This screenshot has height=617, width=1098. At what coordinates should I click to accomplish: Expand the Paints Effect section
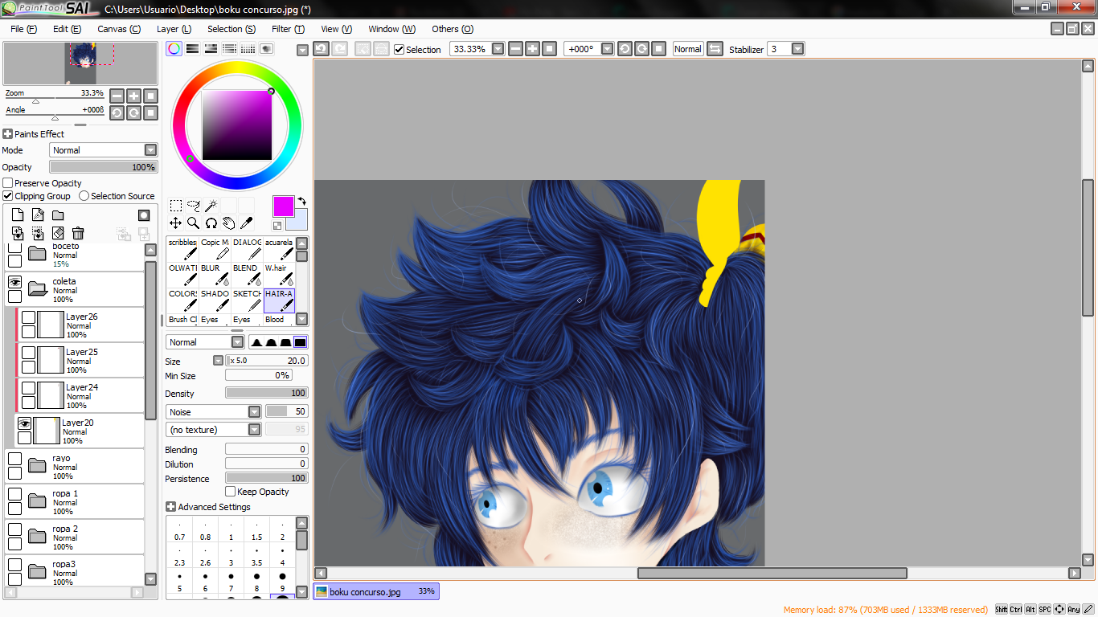8,134
